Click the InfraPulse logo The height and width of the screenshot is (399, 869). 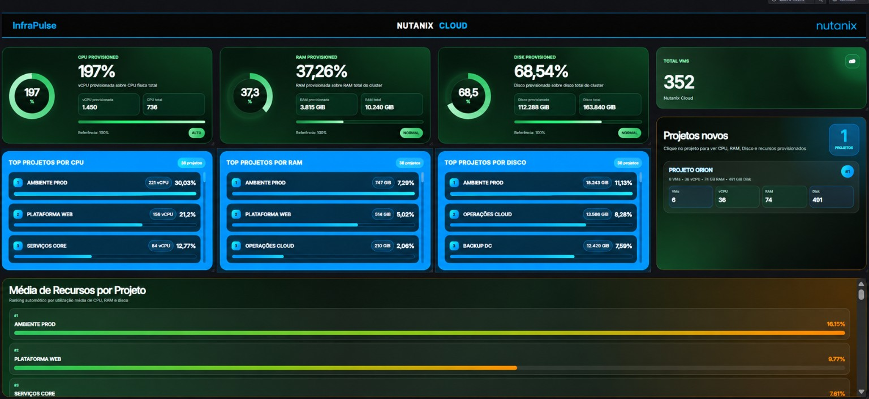(x=35, y=25)
